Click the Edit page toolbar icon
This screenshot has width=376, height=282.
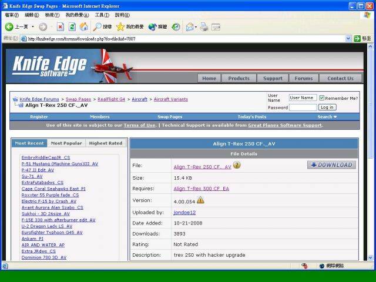(216, 27)
